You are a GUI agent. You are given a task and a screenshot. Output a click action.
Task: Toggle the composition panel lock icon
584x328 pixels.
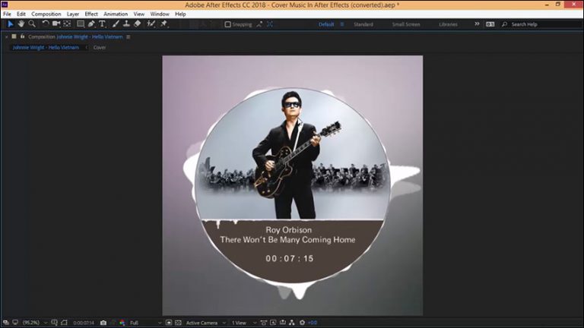coord(14,36)
